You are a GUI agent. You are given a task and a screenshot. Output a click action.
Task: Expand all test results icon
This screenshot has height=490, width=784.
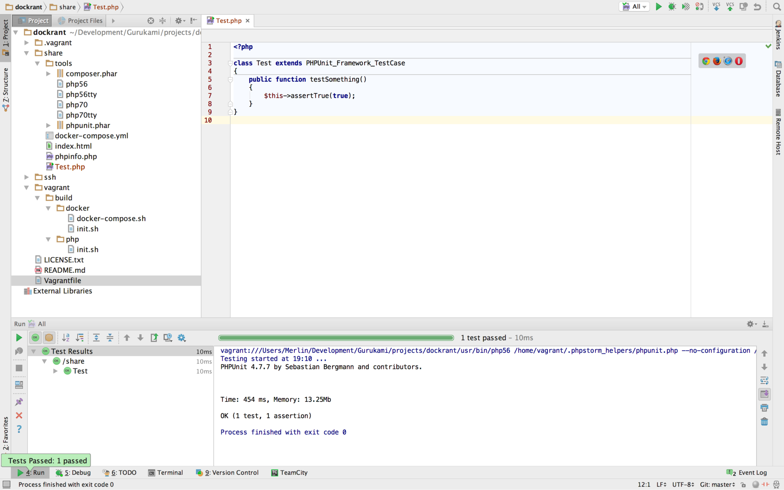point(96,338)
